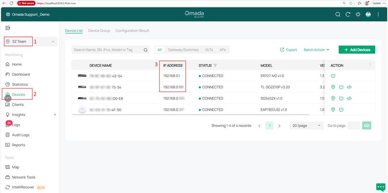Click the refresh icon in the top header
Viewport: 388px width, 193px height.
tap(348, 14)
